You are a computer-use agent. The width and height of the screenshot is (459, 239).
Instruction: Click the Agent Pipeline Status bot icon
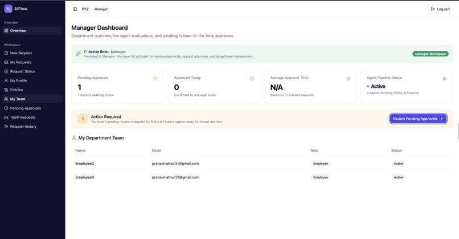(444, 79)
